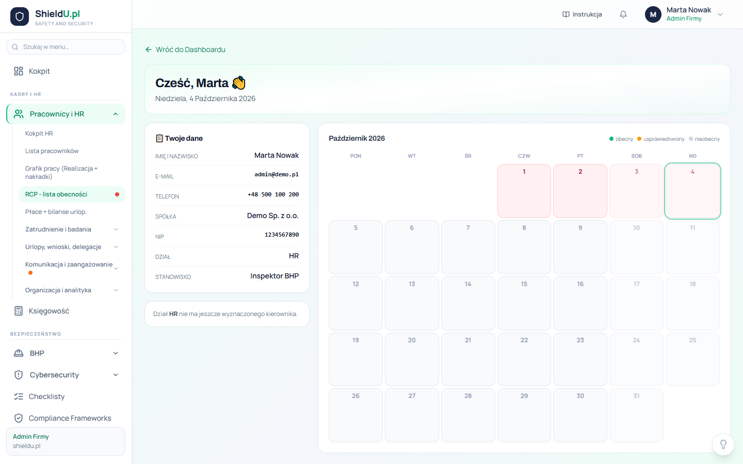This screenshot has height=464, width=743.
Task: Open Lista pracowników menu item
Action: pyautogui.click(x=72, y=151)
